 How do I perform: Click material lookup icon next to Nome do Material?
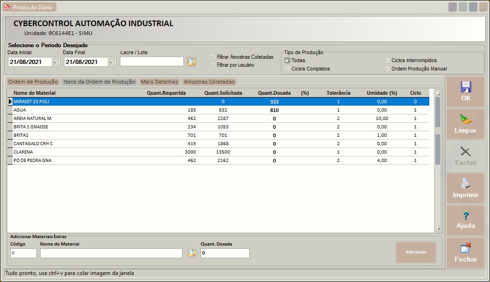pos(192,253)
